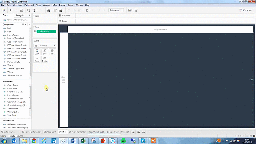This screenshot has width=256, height=144.
Task: Select the Score Advantage measure field
Action: [x=15, y=98]
